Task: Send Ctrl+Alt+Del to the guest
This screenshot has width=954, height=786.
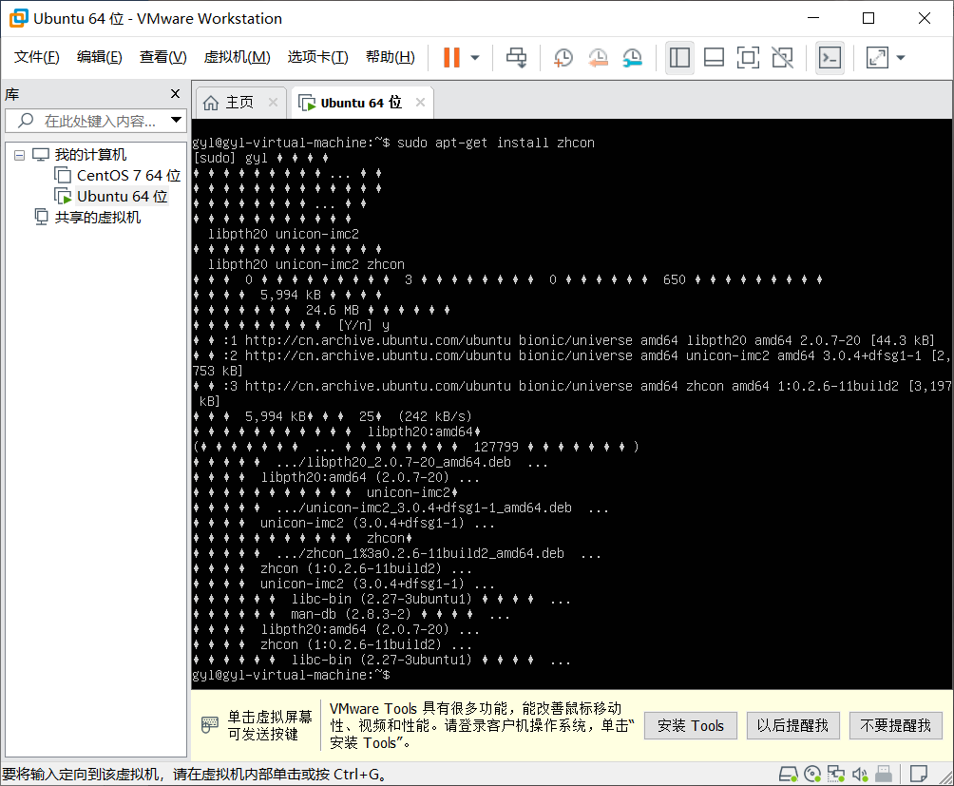Action: click(516, 57)
